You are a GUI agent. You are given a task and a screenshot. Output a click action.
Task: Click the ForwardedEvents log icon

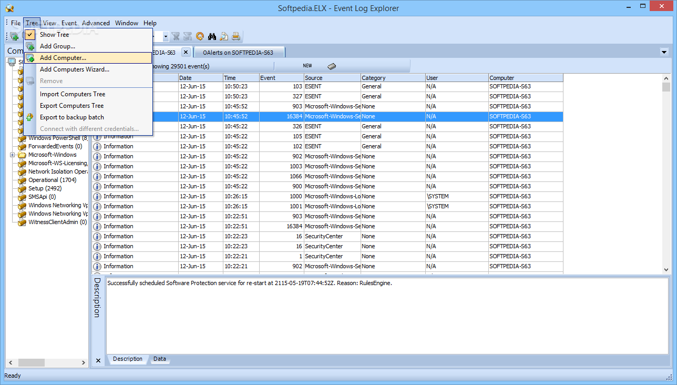[22, 147]
